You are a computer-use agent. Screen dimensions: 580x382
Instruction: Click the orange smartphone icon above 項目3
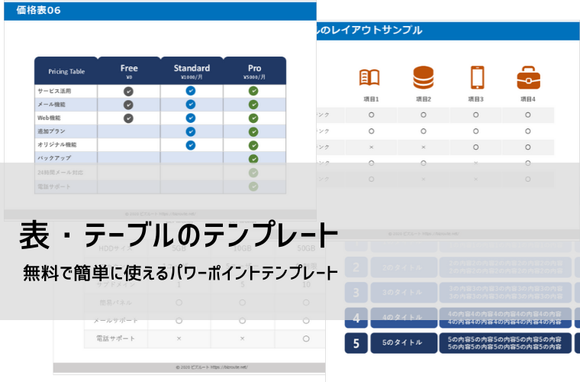[477, 77]
